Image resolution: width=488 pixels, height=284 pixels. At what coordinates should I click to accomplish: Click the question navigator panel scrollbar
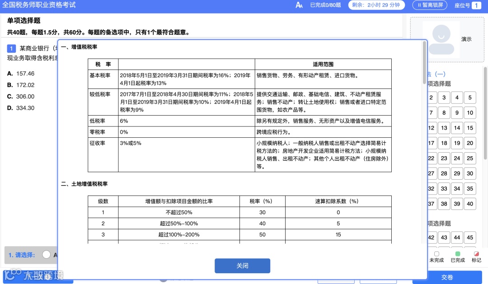(x=486, y=113)
